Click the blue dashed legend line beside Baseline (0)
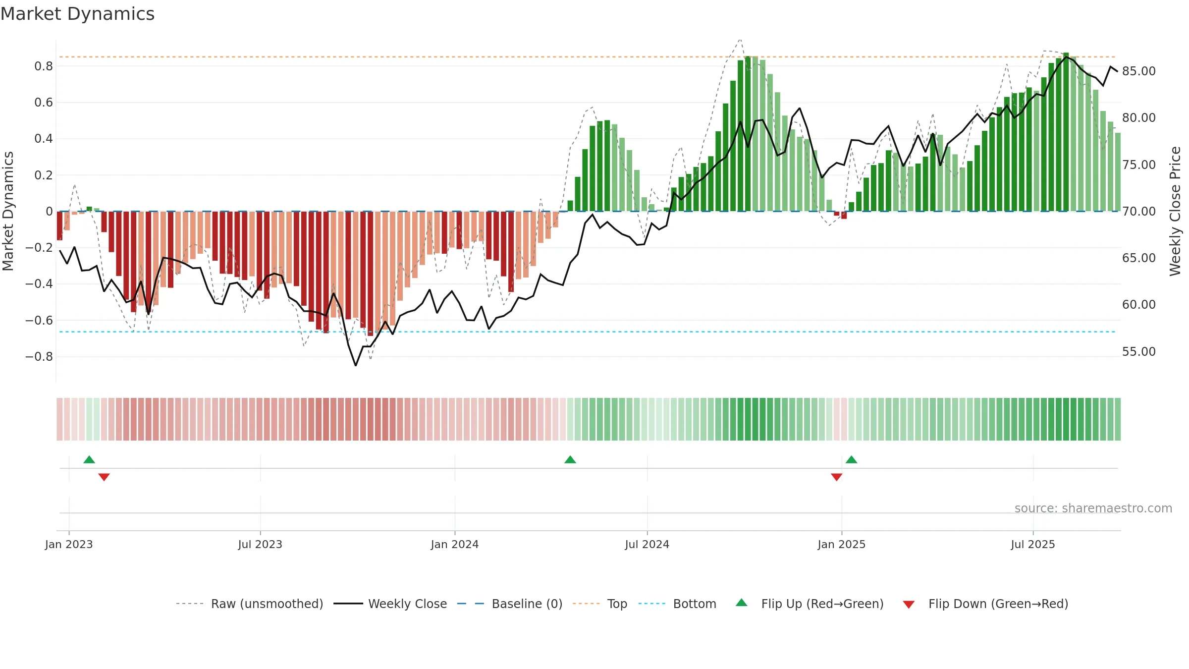This screenshot has height=669, width=1189. coord(471,604)
